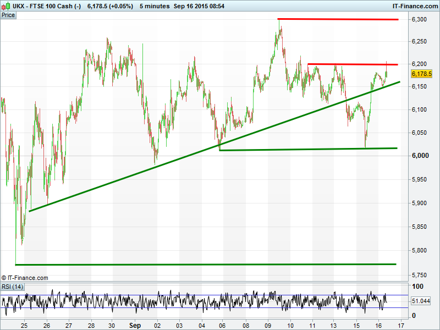Click the Price panel label
The width and height of the screenshot is (440, 330).
click(x=8, y=15)
